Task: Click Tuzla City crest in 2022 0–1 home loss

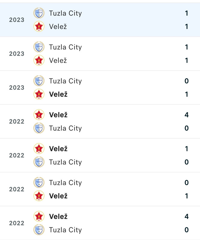Action: [x=39, y=182]
